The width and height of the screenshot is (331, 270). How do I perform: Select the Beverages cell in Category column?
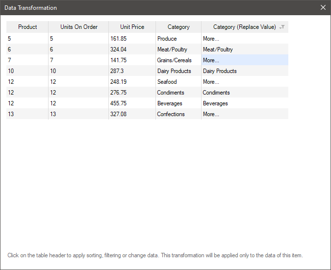170,103
